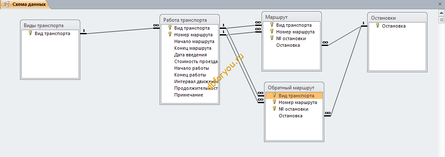Screen dimensions: 445x157
Task: Select Остановка field in Маршрут table
Action: [x=288, y=45]
